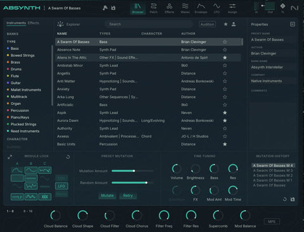
Task: Save the mutation from history panel
Action: click(x=293, y=199)
